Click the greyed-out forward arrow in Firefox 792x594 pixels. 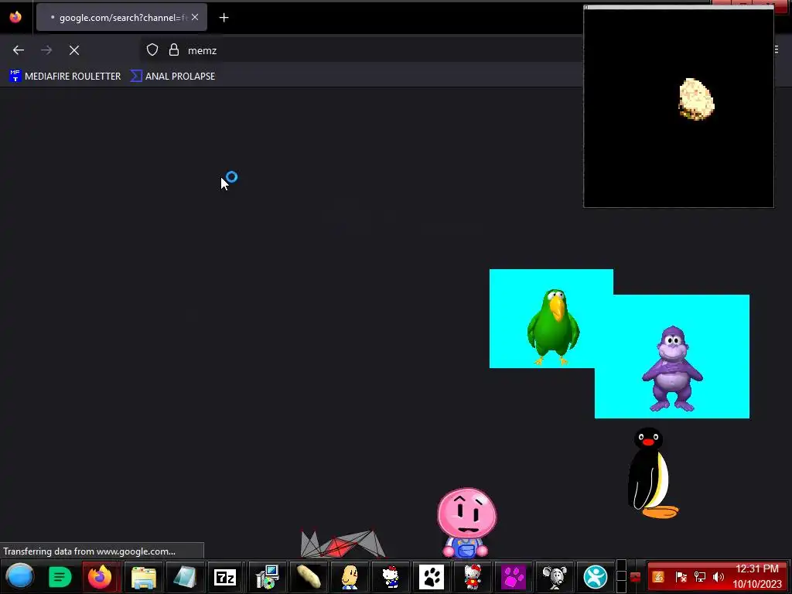pos(46,50)
